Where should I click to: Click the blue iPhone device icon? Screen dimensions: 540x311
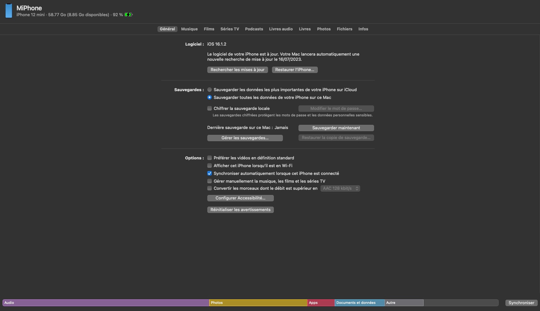[9, 11]
